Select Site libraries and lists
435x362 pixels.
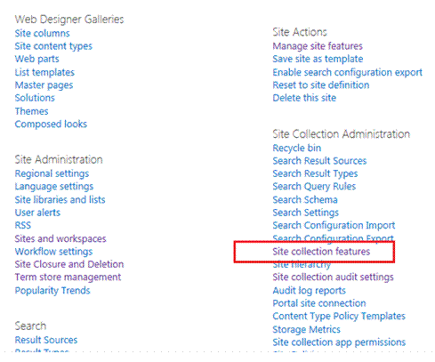click(60, 199)
